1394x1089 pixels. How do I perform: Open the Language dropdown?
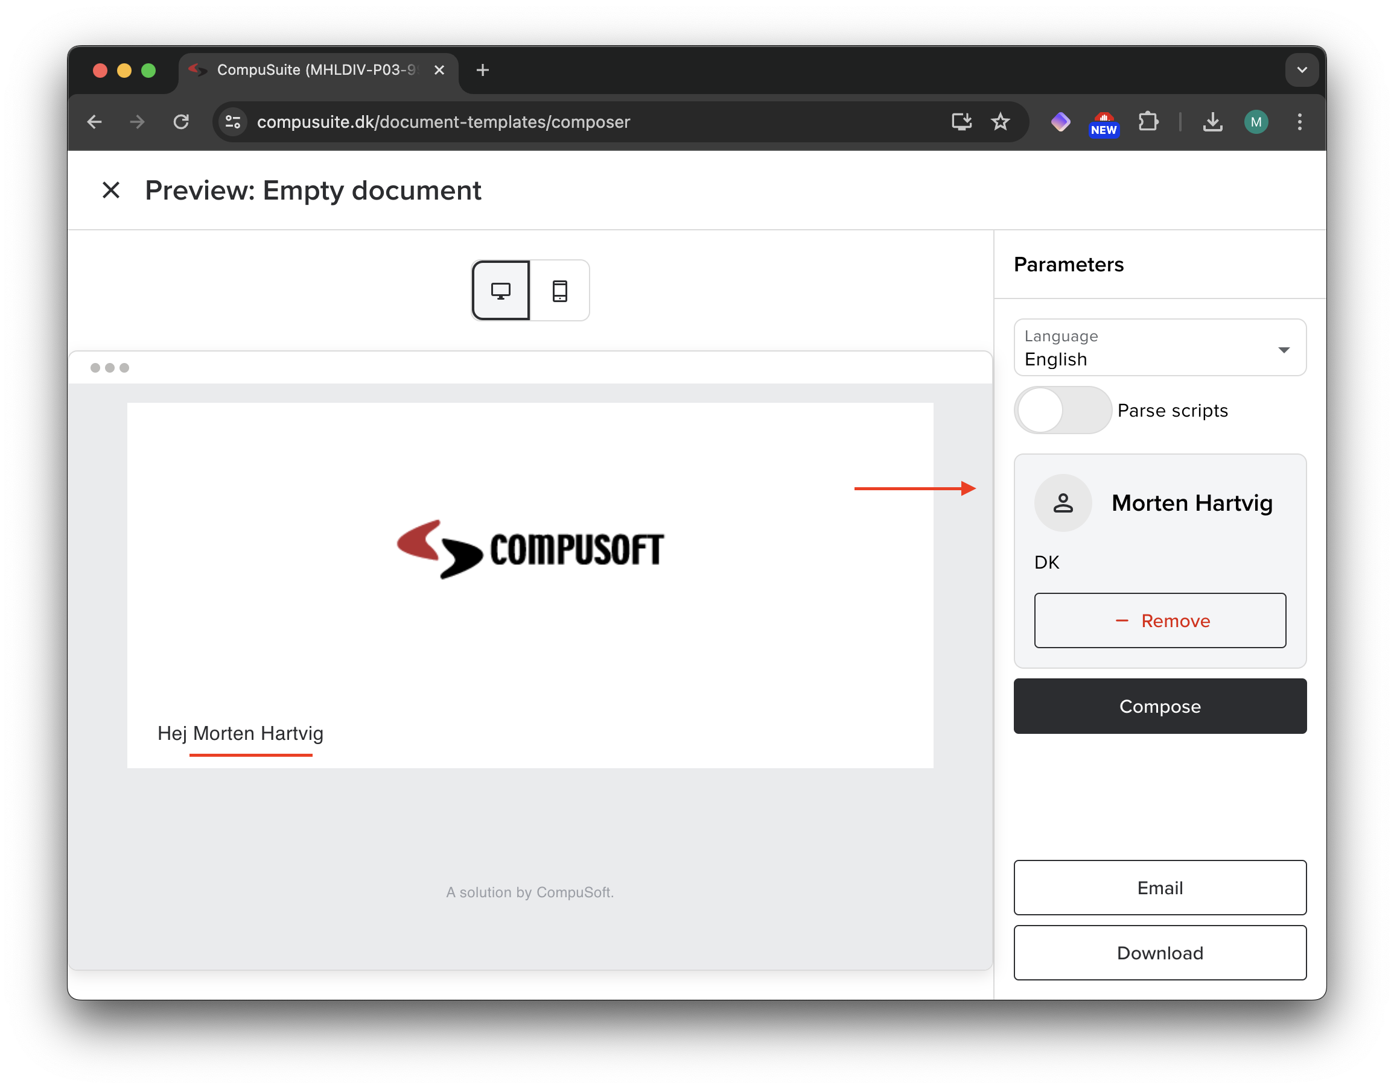1160,348
